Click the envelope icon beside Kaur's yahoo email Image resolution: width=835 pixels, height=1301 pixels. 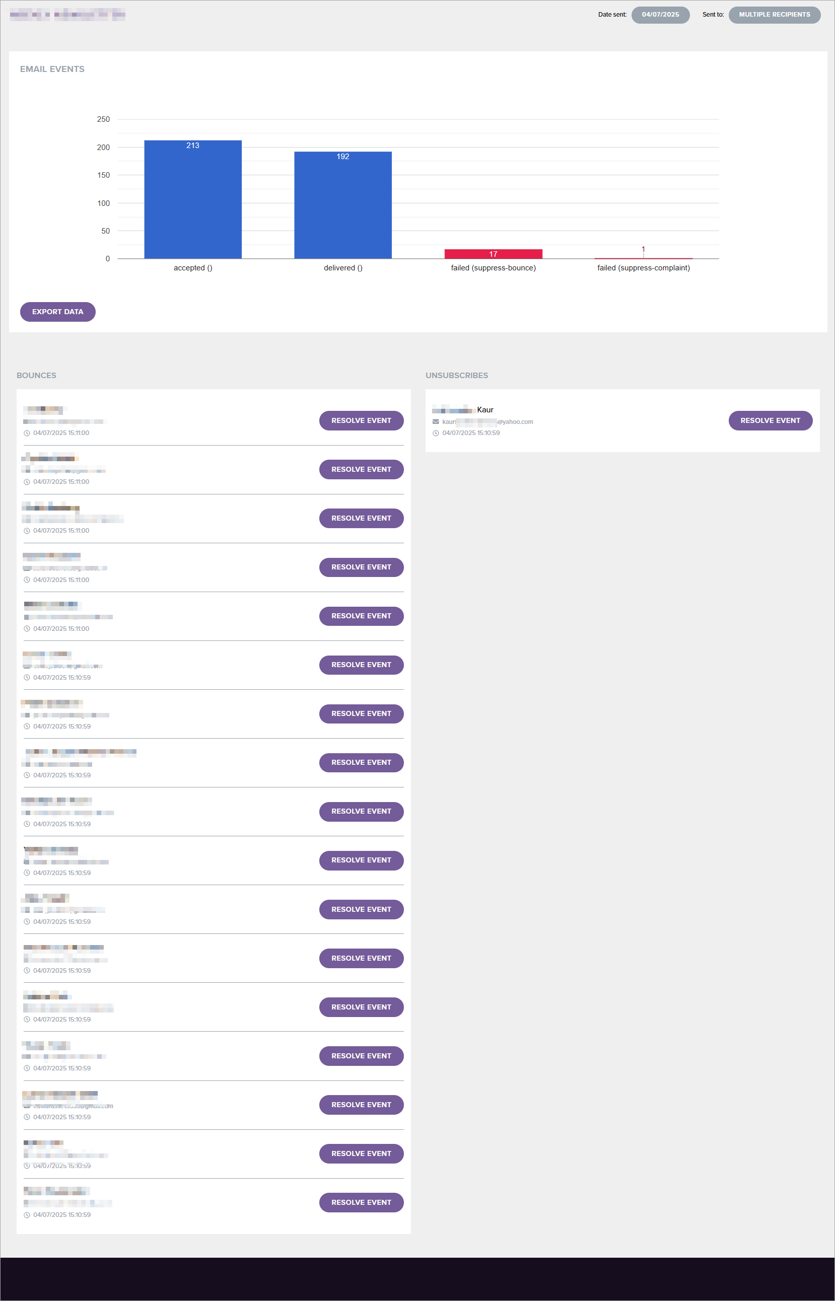(436, 422)
